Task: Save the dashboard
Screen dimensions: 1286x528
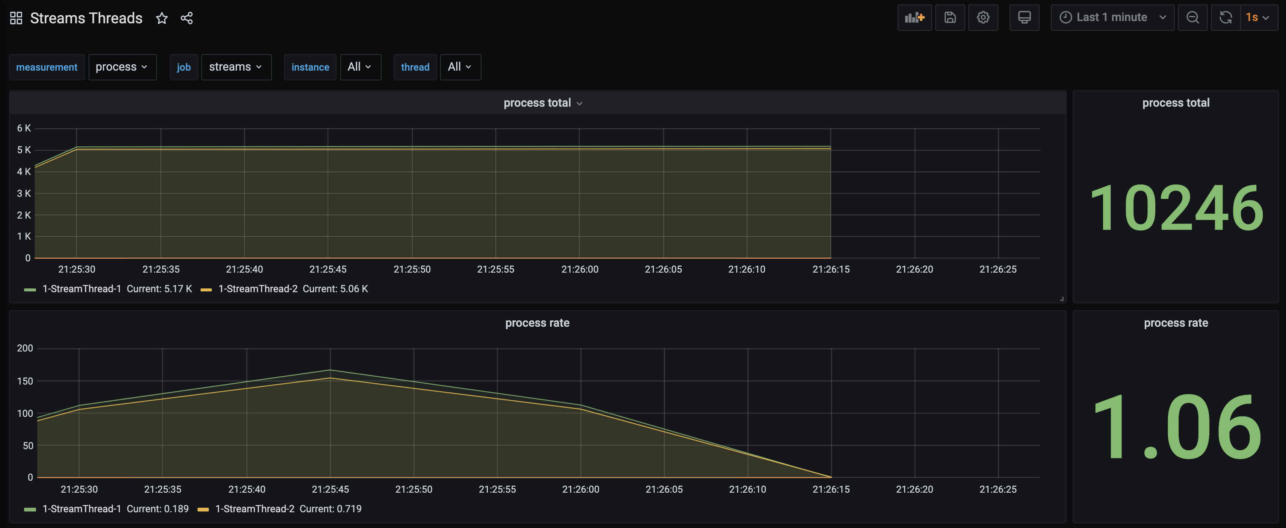Action: tap(949, 18)
